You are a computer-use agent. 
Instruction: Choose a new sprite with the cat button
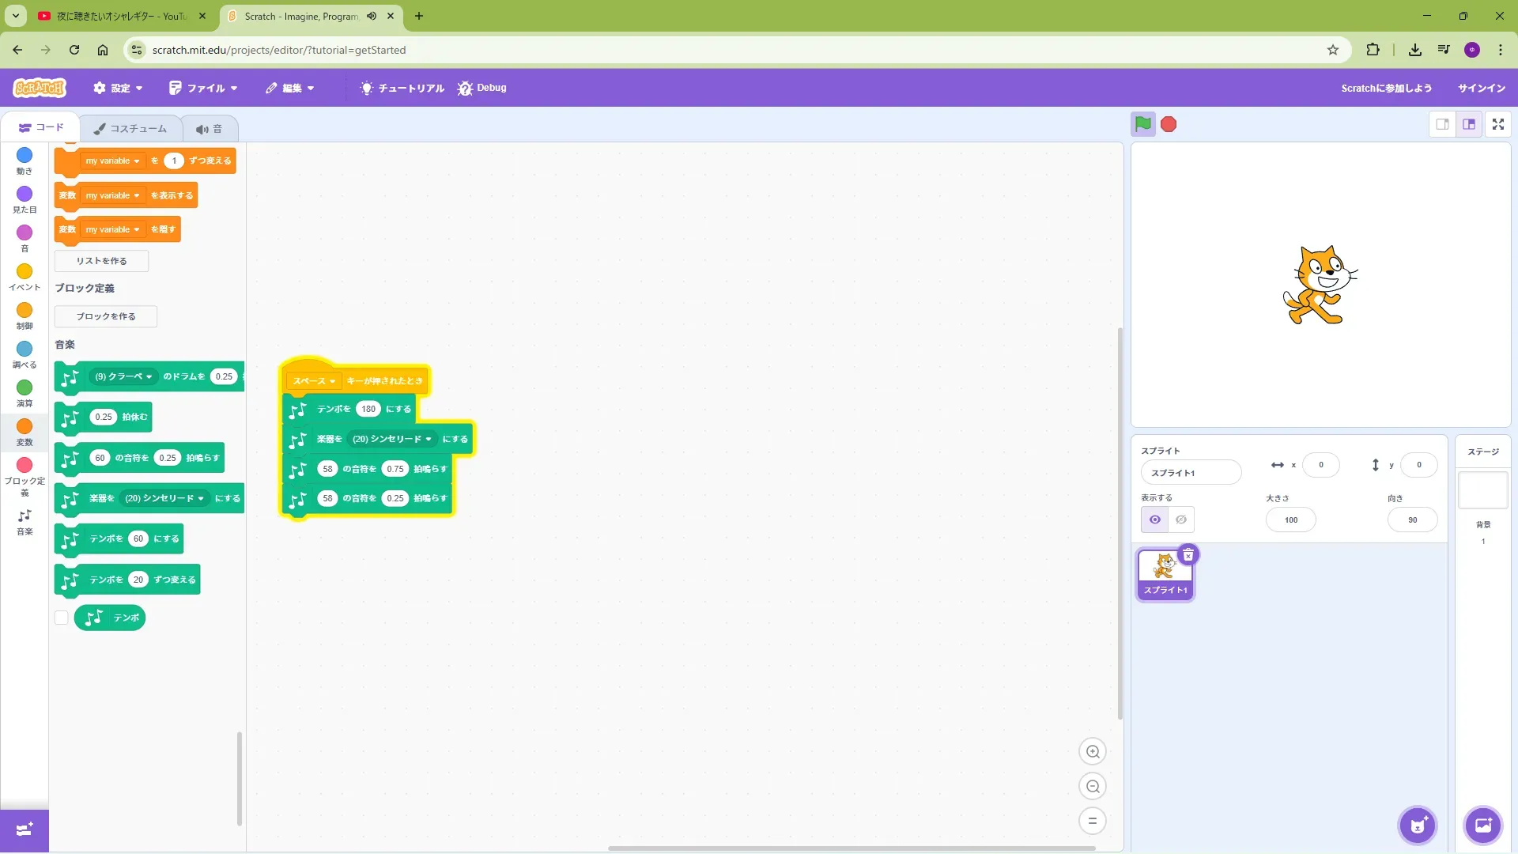point(1417,826)
